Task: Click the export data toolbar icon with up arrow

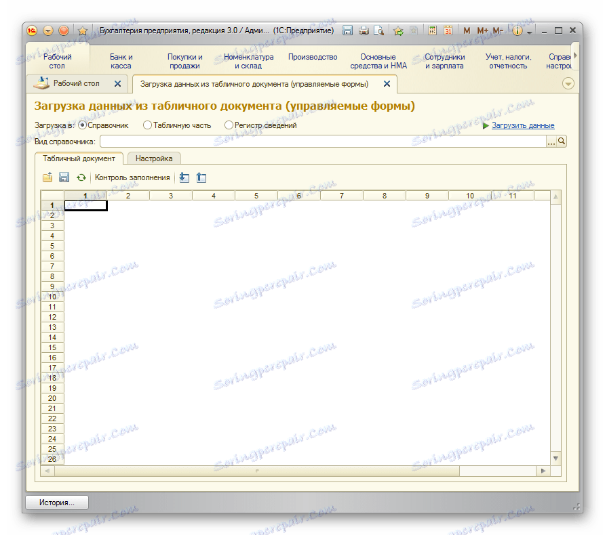Action: point(200,177)
